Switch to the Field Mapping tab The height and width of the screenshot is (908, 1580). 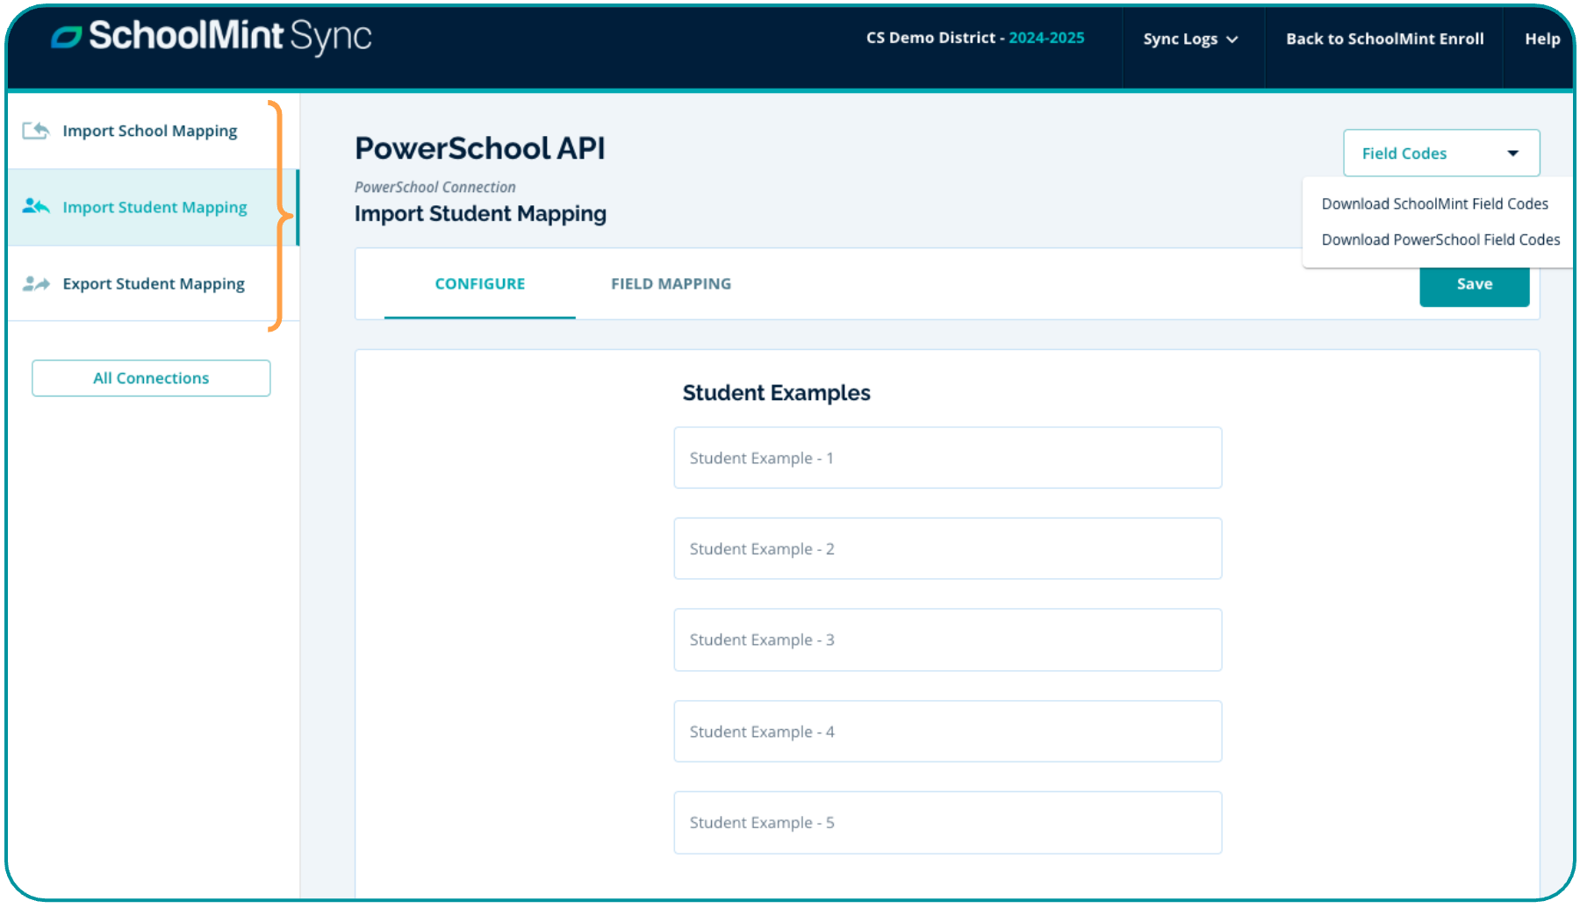coord(671,283)
